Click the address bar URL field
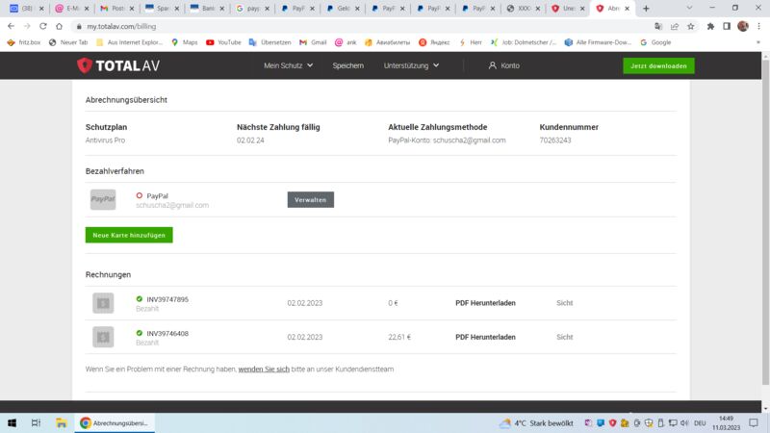Viewport: 770px width, 433px height. coord(364,27)
